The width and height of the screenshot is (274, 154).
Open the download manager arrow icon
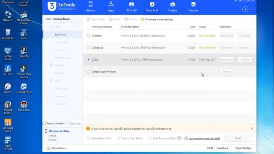point(245,9)
